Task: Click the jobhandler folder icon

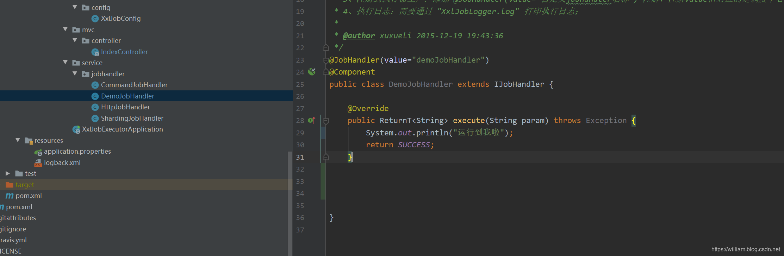Action: point(85,74)
